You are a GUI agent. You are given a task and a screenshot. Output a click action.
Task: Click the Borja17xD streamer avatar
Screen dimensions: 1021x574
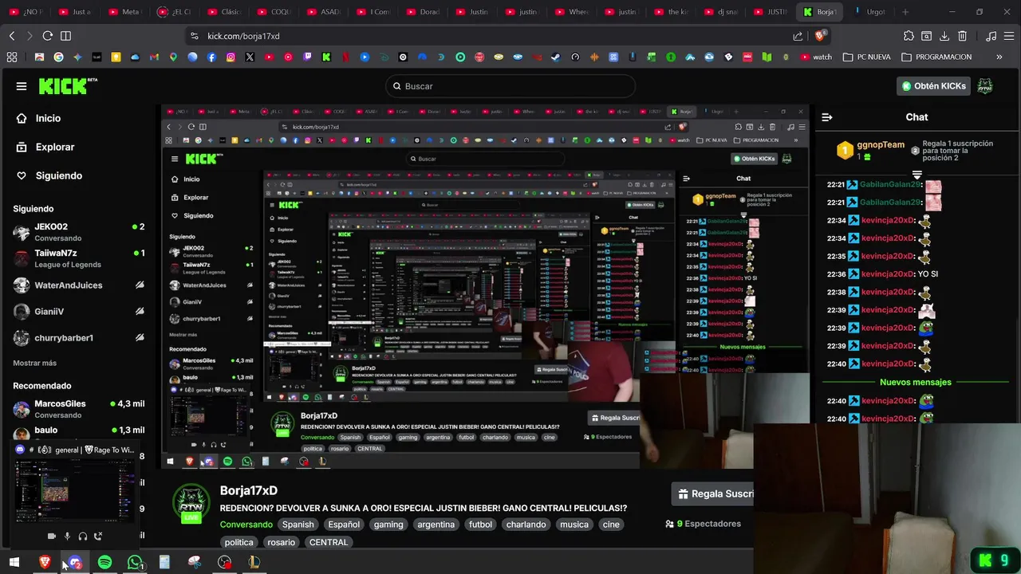(x=191, y=502)
